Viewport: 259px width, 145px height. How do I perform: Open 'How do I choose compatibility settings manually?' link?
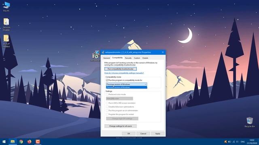pyautogui.click(x=124, y=73)
